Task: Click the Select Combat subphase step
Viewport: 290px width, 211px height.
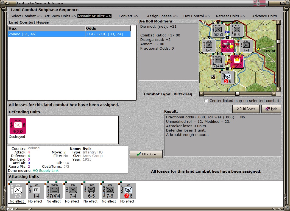Action: point(26,16)
